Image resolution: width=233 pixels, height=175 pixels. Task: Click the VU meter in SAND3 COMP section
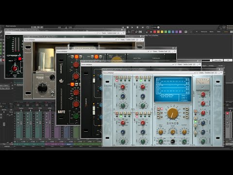point(202,84)
